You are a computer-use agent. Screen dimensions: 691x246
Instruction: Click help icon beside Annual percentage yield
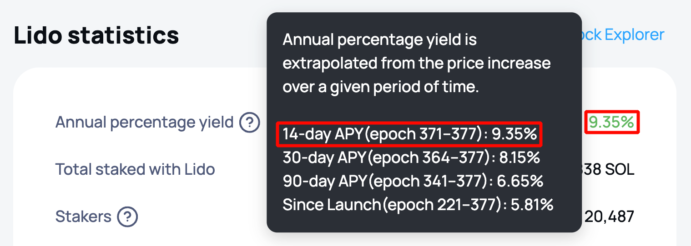[250, 123]
